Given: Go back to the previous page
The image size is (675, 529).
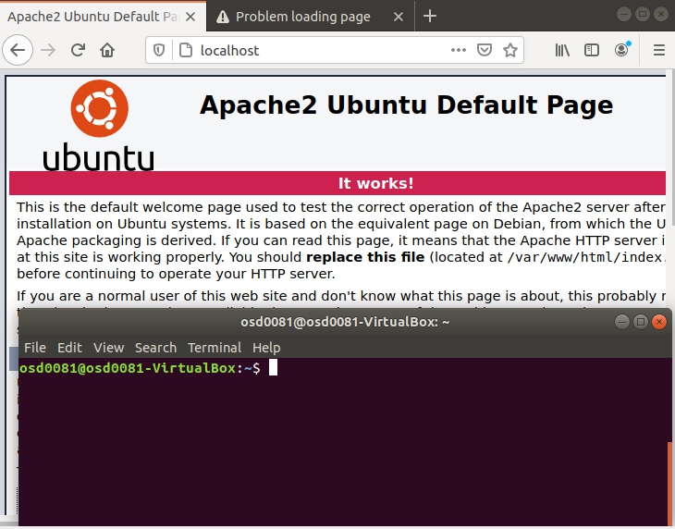Looking at the screenshot, I should coord(18,50).
